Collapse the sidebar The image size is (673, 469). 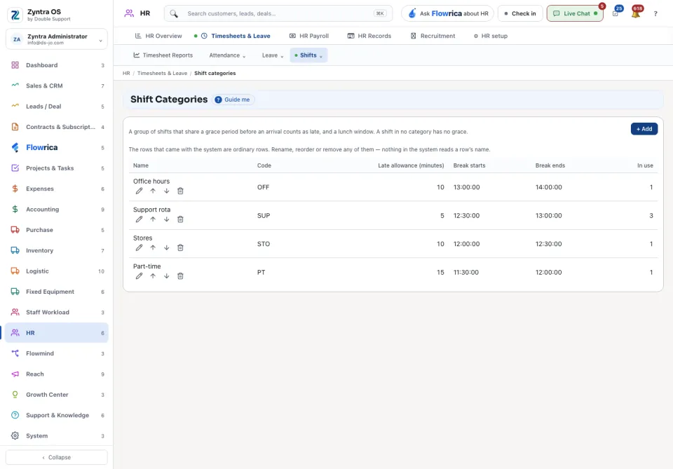[57, 457]
